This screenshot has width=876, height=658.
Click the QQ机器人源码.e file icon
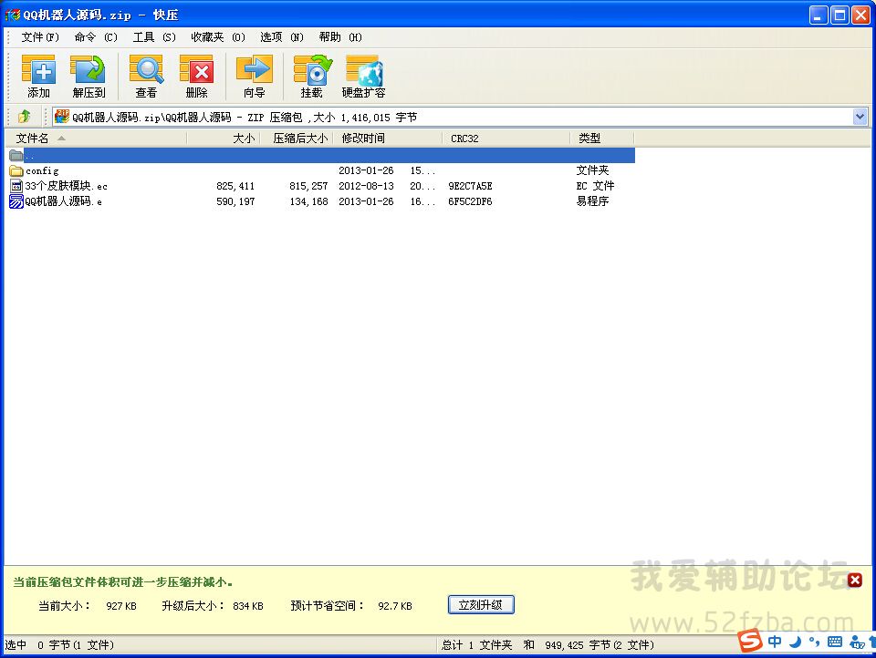coord(16,201)
